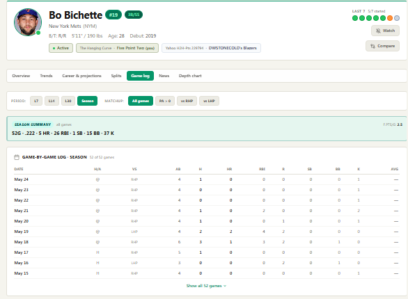Image resolution: width=408 pixels, height=299 pixels.
Task: Click the gray dot in Last 7
Action: [397, 18]
